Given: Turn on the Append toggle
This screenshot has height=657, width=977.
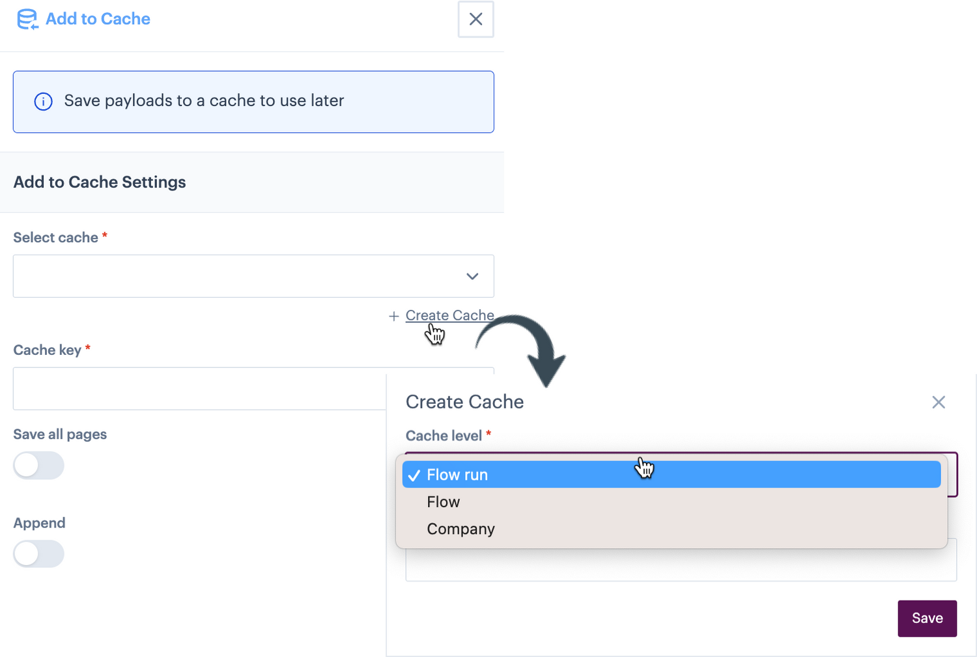Looking at the screenshot, I should point(38,553).
